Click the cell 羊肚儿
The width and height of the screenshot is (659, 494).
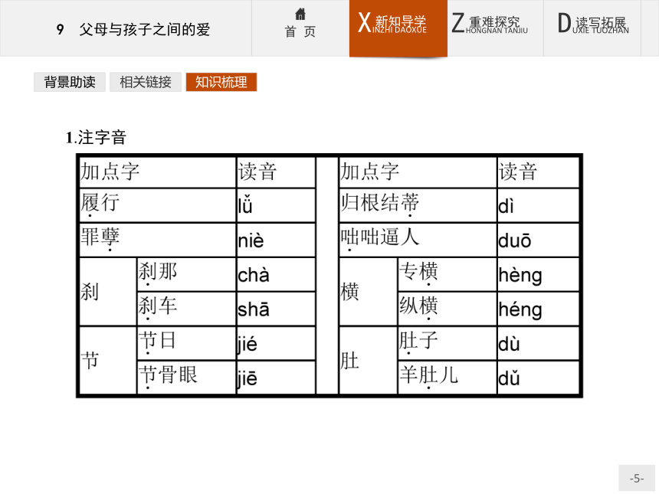coord(448,378)
